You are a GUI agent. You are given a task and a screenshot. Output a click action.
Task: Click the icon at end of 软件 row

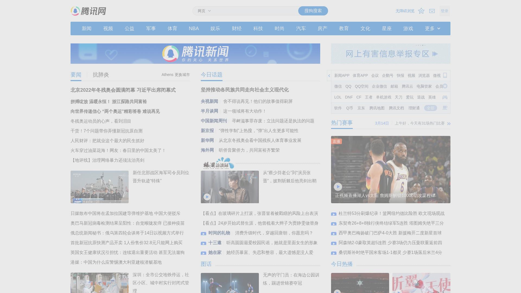(445, 108)
